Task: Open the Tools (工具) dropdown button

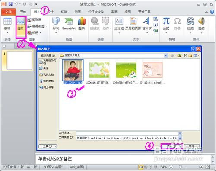Action: click(x=48, y=146)
